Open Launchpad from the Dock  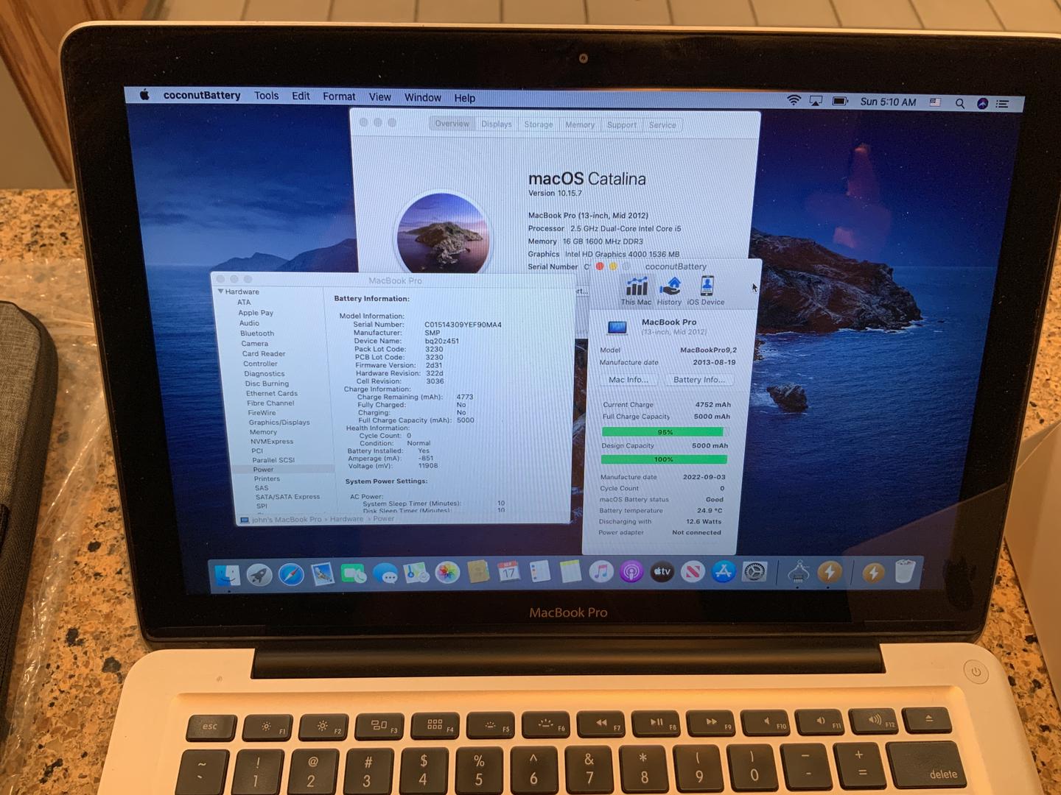pyautogui.click(x=259, y=574)
